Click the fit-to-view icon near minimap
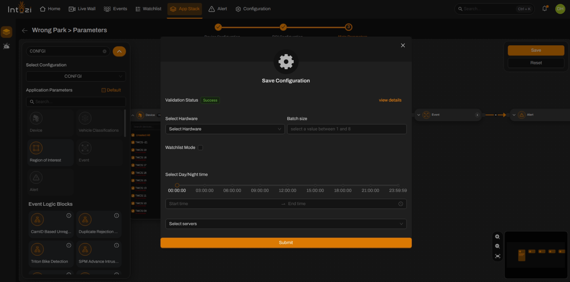This screenshot has width=570, height=282. (497, 256)
